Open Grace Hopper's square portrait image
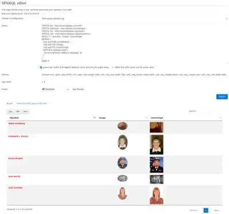This screenshot has height=214, width=229. (x=157, y=165)
